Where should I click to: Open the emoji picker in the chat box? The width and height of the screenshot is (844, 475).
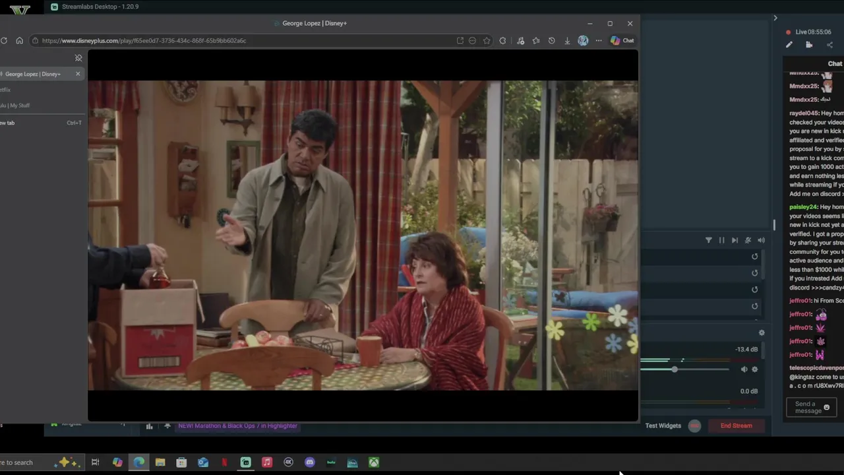click(827, 407)
